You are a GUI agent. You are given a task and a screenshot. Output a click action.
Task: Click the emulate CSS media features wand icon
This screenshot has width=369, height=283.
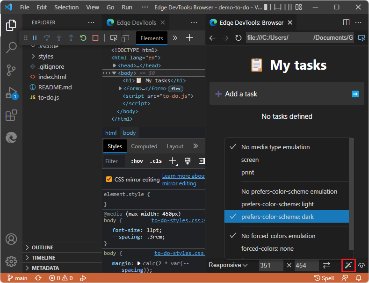pos(348,265)
